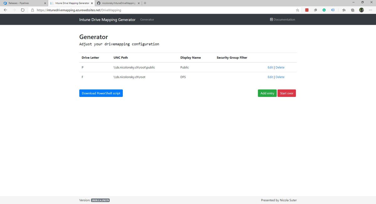This screenshot has height=204, width=376.
Task: Click the address bar URL
Action: 79,10
